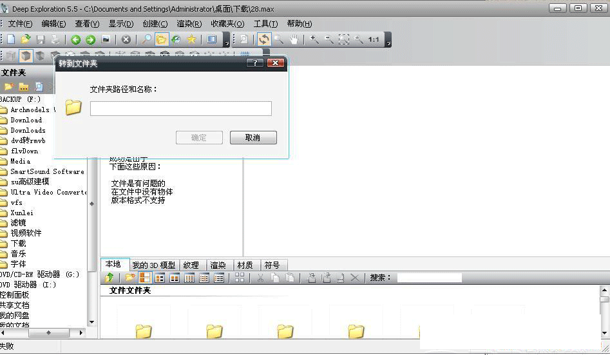Select the pan hand tool

tap(294, 39)
